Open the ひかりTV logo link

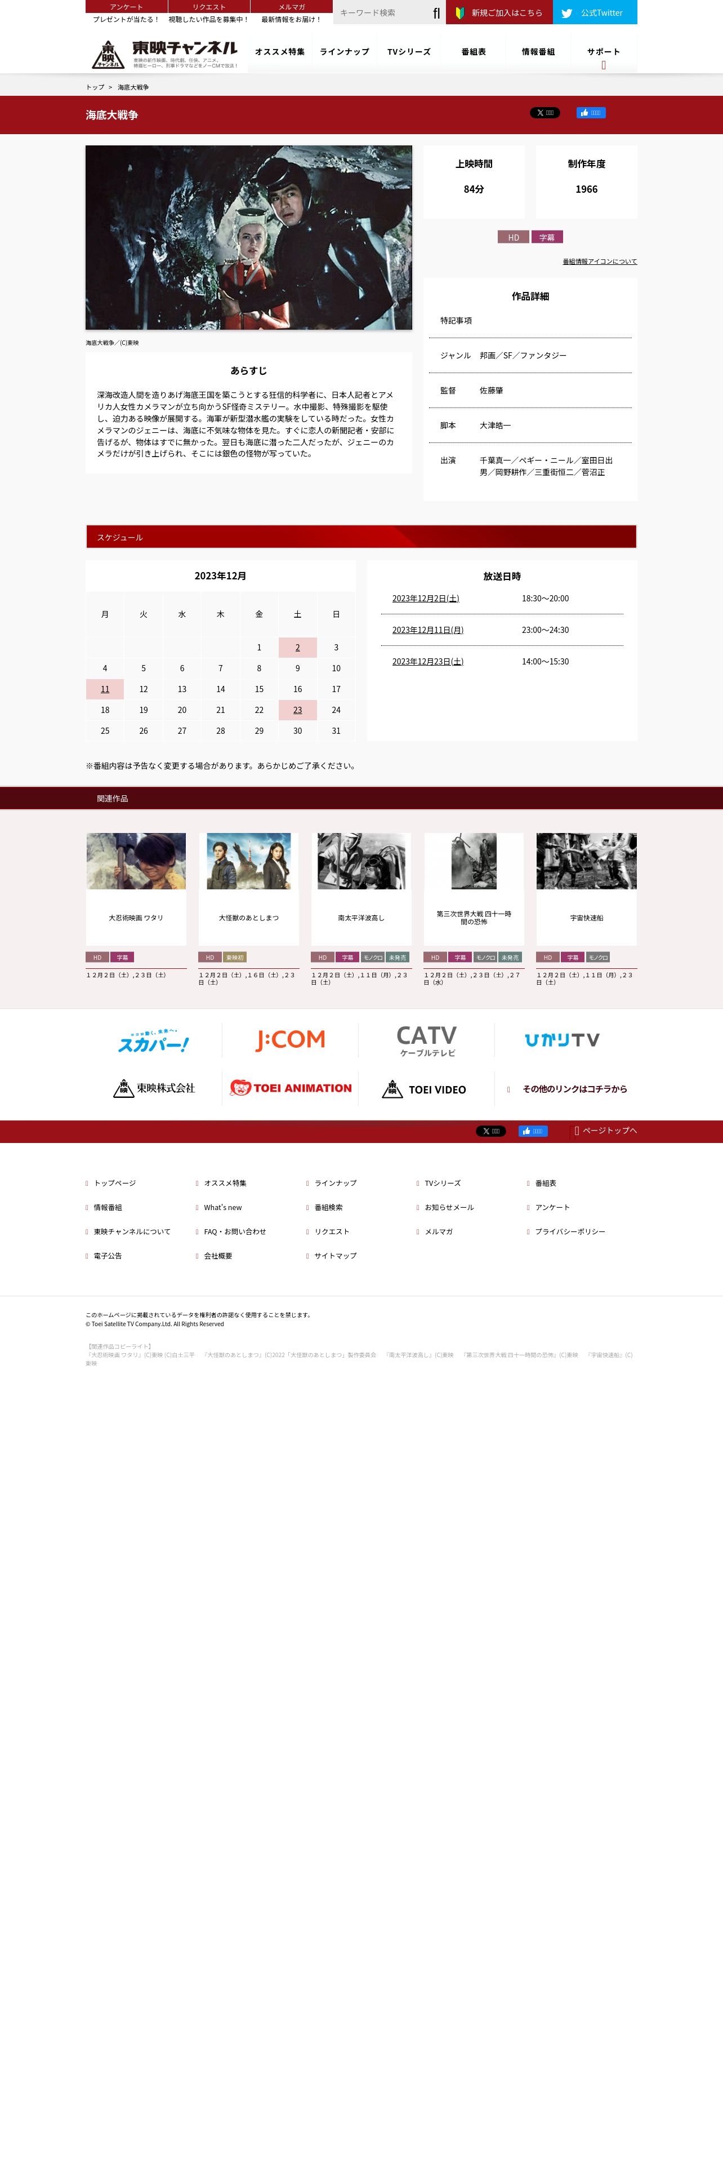(563, 1040)
